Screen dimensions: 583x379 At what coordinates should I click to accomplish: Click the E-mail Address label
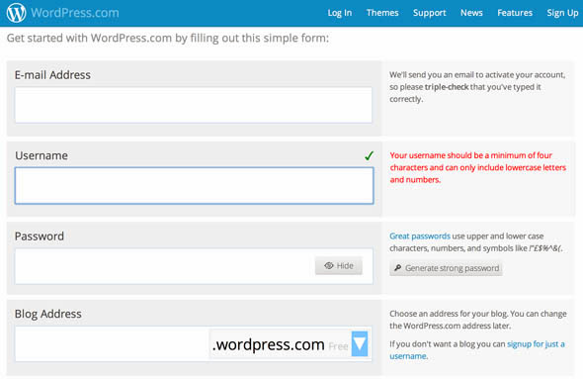click(x=52, y=75)
